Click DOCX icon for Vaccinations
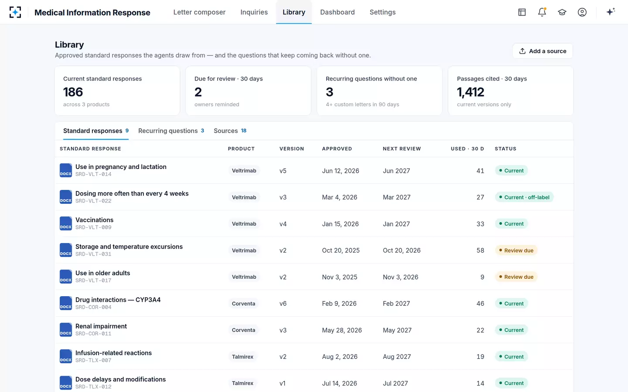 click(66, 223)
